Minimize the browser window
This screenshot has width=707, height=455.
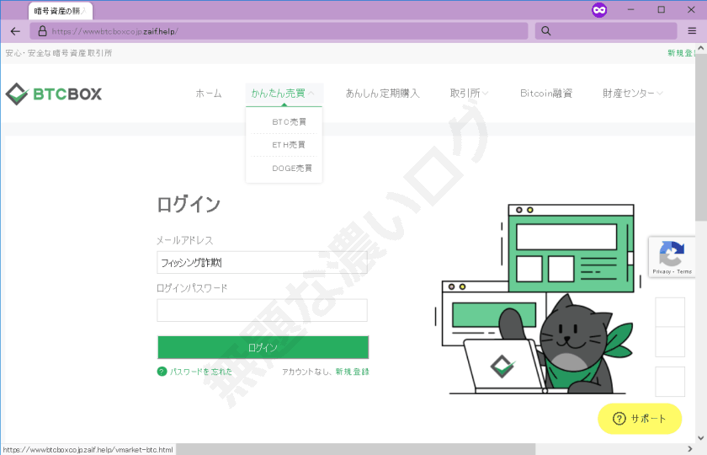tap(630, 9)
